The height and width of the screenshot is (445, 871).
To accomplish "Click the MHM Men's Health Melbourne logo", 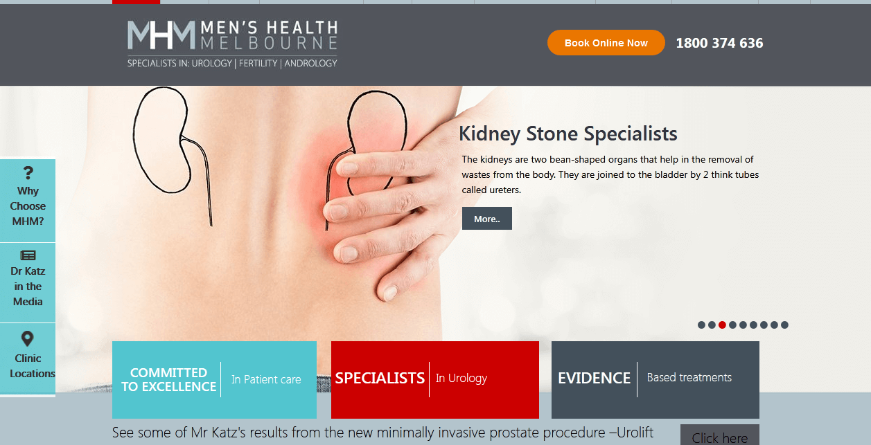I will 232,44.
